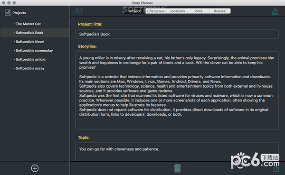Open the Scenes tab
The height and width of the screenshot is (175, 285).
click(219, 11)
